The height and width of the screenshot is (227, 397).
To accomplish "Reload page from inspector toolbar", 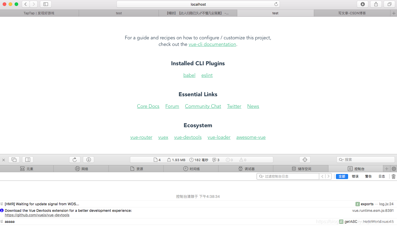I will pos(75,160).
